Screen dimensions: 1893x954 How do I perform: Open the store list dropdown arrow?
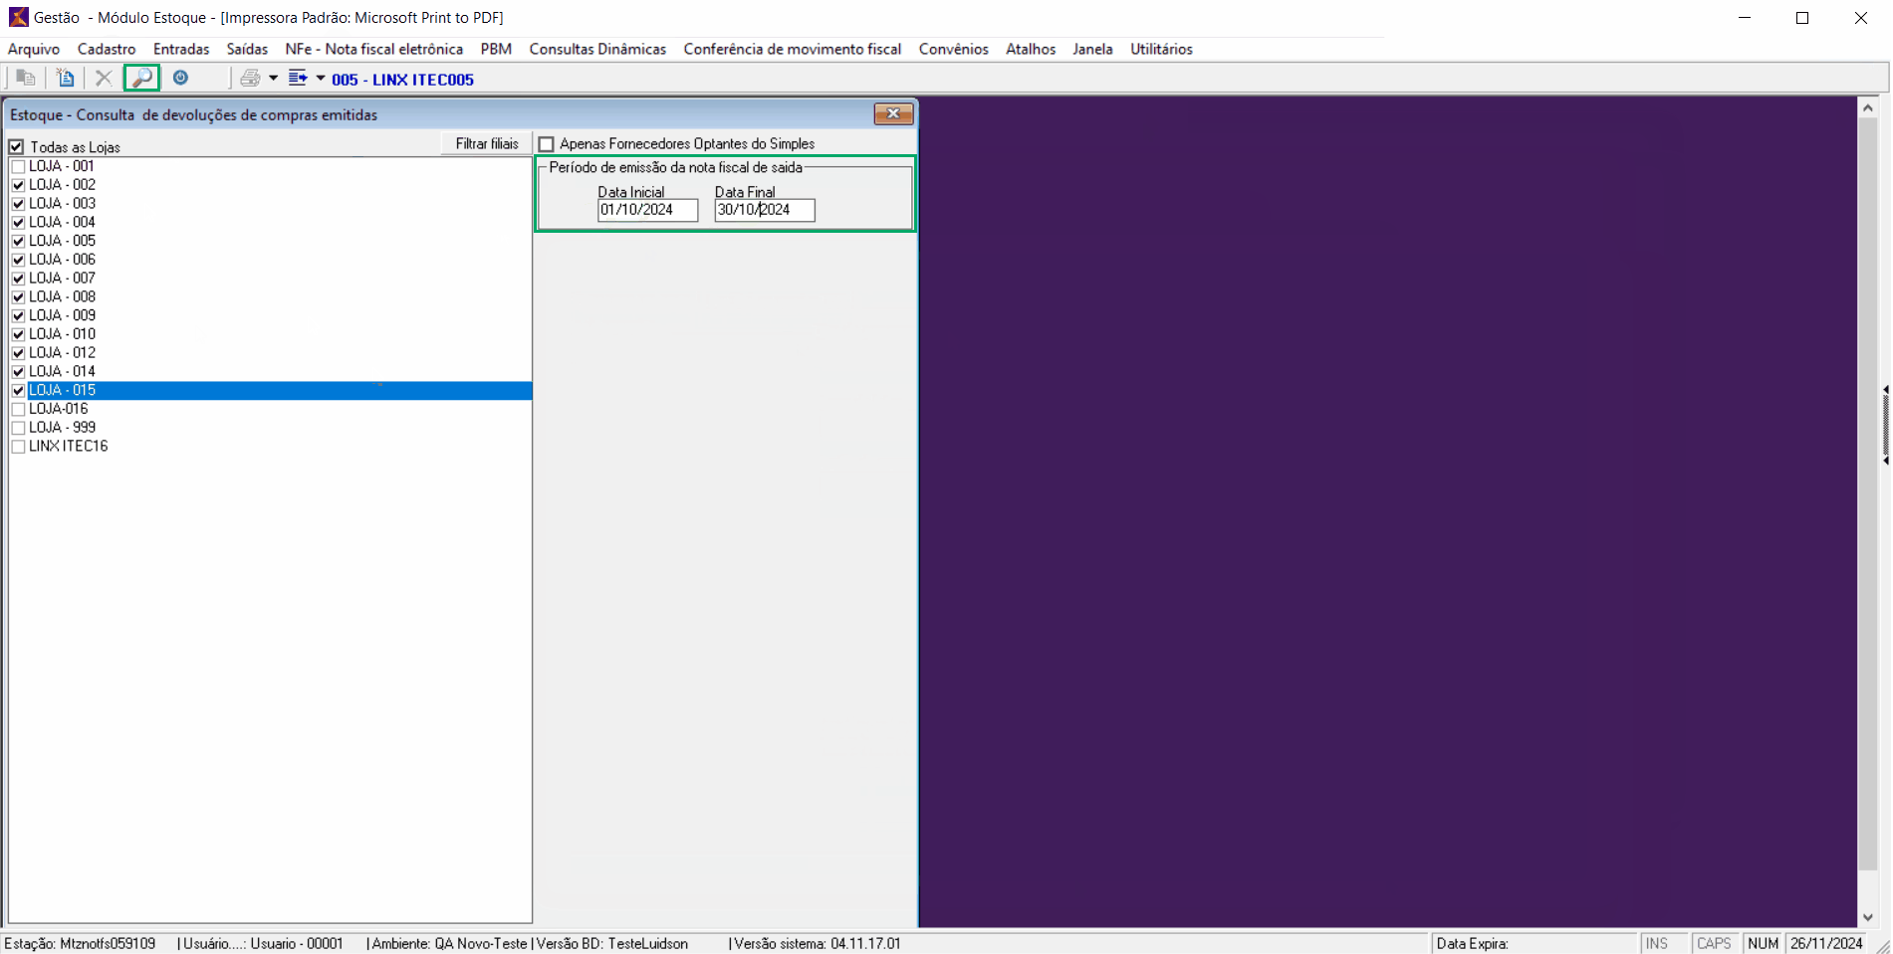(x=321, y=78)
